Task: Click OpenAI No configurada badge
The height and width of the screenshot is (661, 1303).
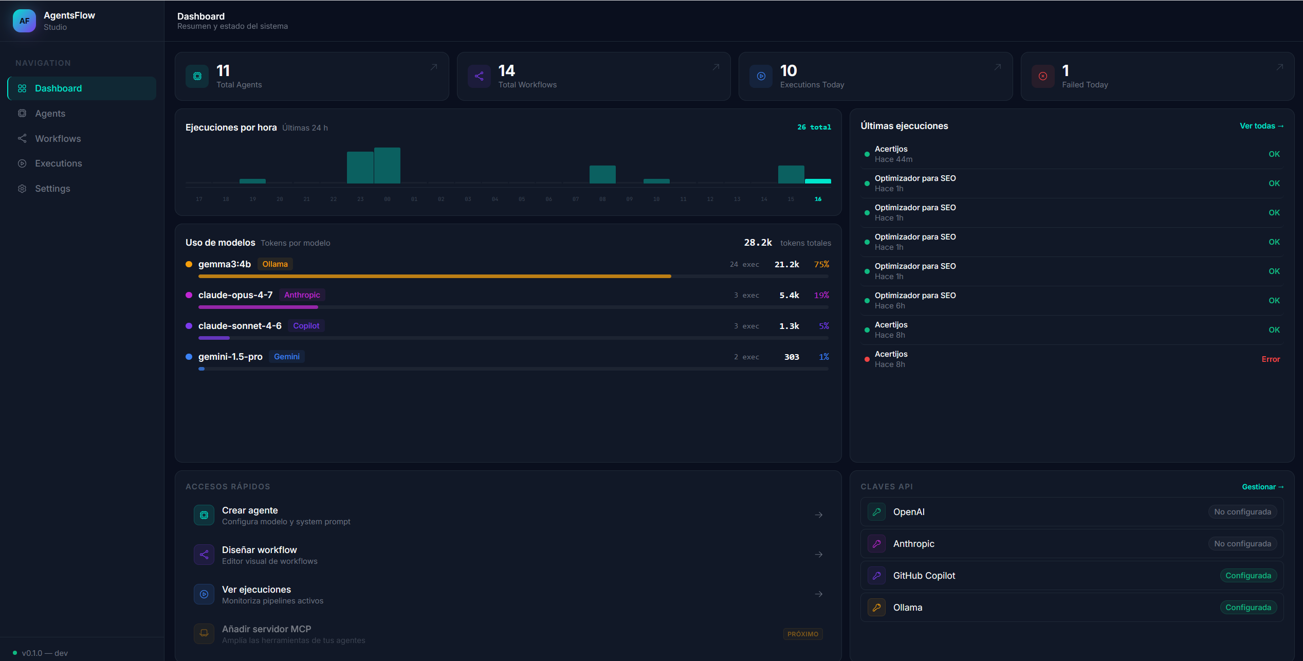Action: (1242, 512)
